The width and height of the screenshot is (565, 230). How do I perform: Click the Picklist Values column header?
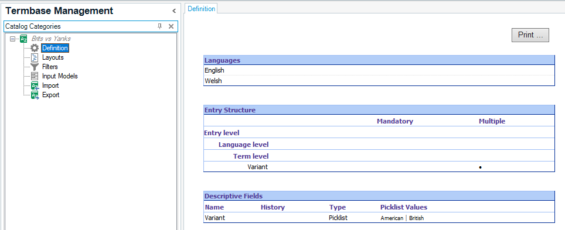click(x=404, y=207)
